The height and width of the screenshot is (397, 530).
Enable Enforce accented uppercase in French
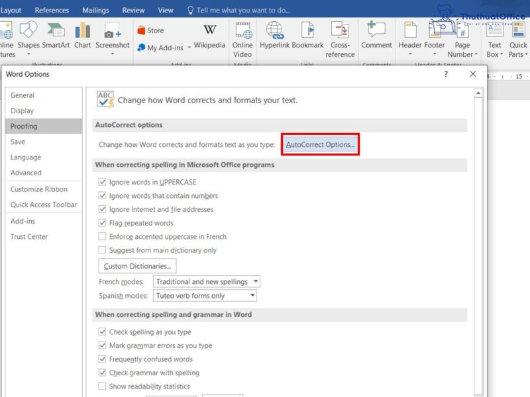[103, 237]
